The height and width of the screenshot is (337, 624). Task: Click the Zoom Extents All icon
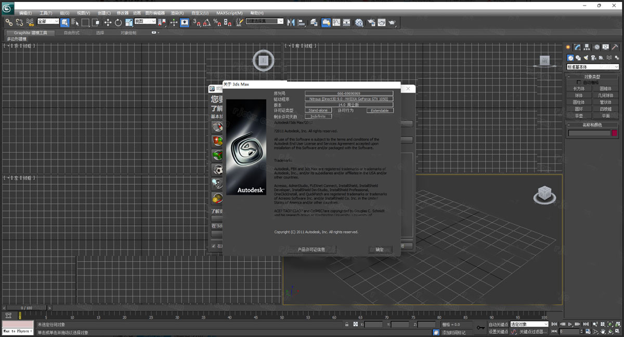[x=618, y=323]
